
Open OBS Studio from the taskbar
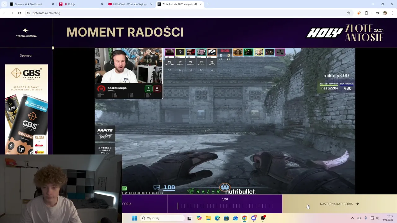point(263,218)
